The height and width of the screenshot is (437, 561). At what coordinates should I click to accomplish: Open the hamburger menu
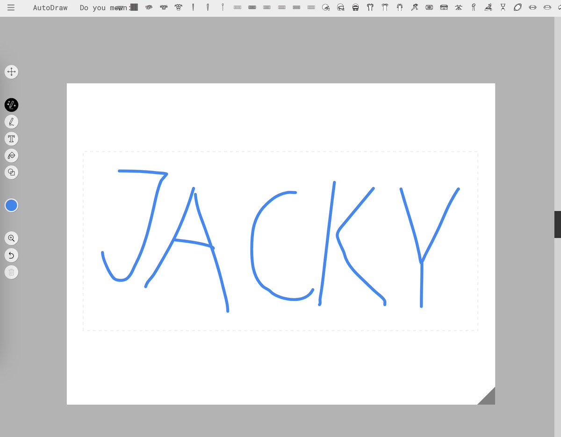pos(11,7)
